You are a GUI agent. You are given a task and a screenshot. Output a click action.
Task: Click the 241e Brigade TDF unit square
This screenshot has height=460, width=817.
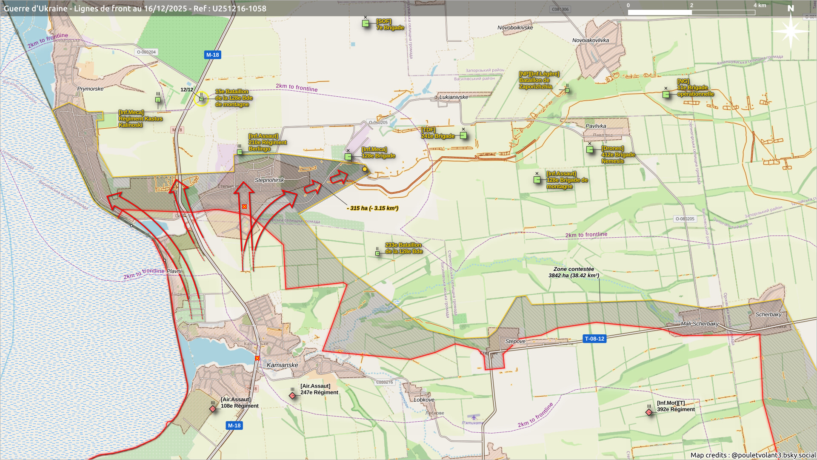click(463, 135)
